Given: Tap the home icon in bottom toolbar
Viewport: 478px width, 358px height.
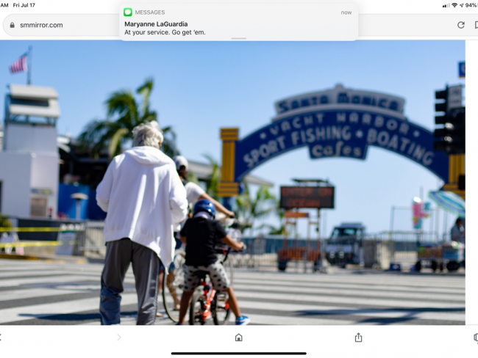Looking at the screenshot, I should tap(239, 337).
